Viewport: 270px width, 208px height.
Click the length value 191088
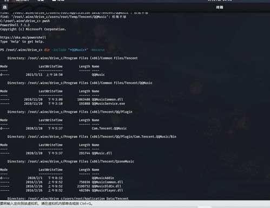[84, 103]
